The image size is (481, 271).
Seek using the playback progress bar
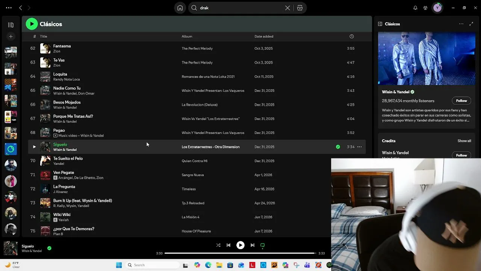pyautogui.click(x=240, y=253)
